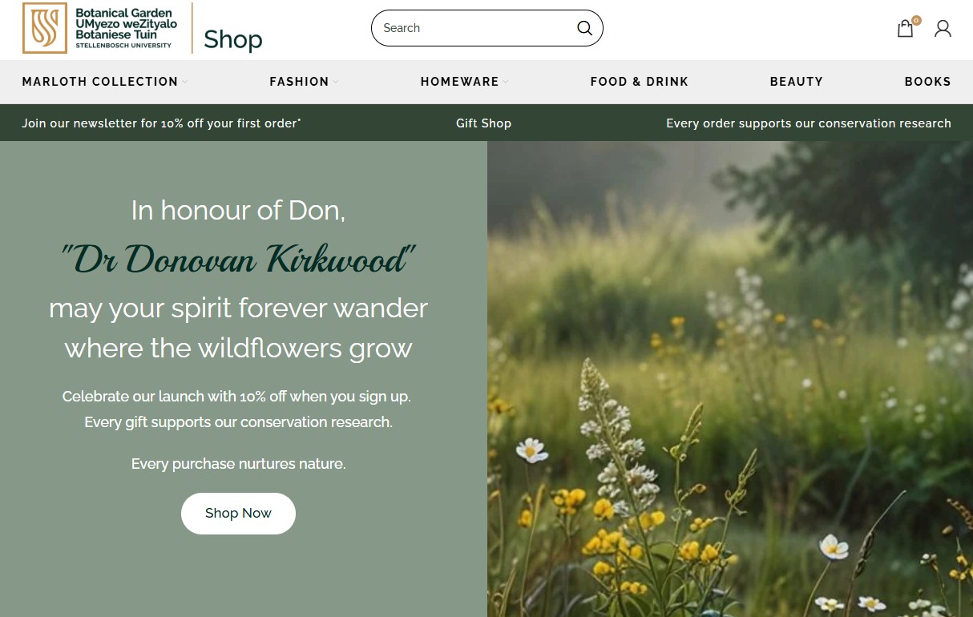Click the Stellenbosch University logo emblem
The height and width of the screenshot is (617, 973).
(x=44, y=28)
